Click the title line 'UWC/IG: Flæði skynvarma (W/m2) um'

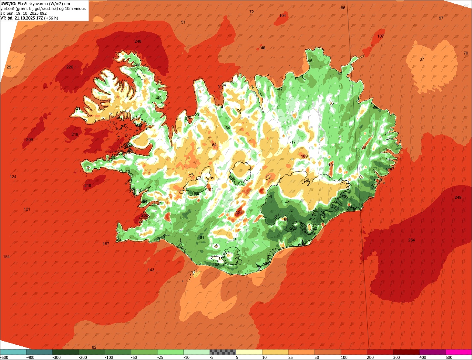pyautogui.click(x=35, y=3)
